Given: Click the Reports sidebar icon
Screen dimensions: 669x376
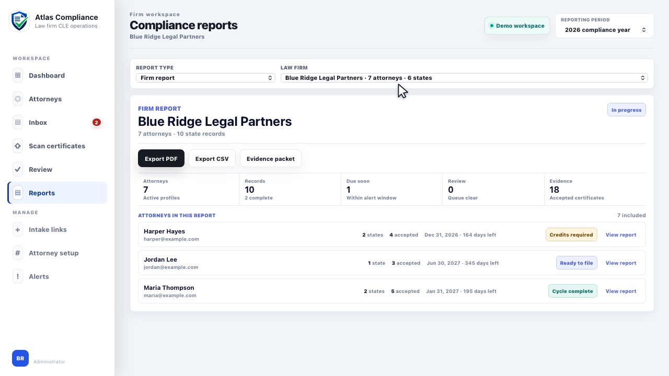Looking at the screenshot, I should click(x=18, y=193).
